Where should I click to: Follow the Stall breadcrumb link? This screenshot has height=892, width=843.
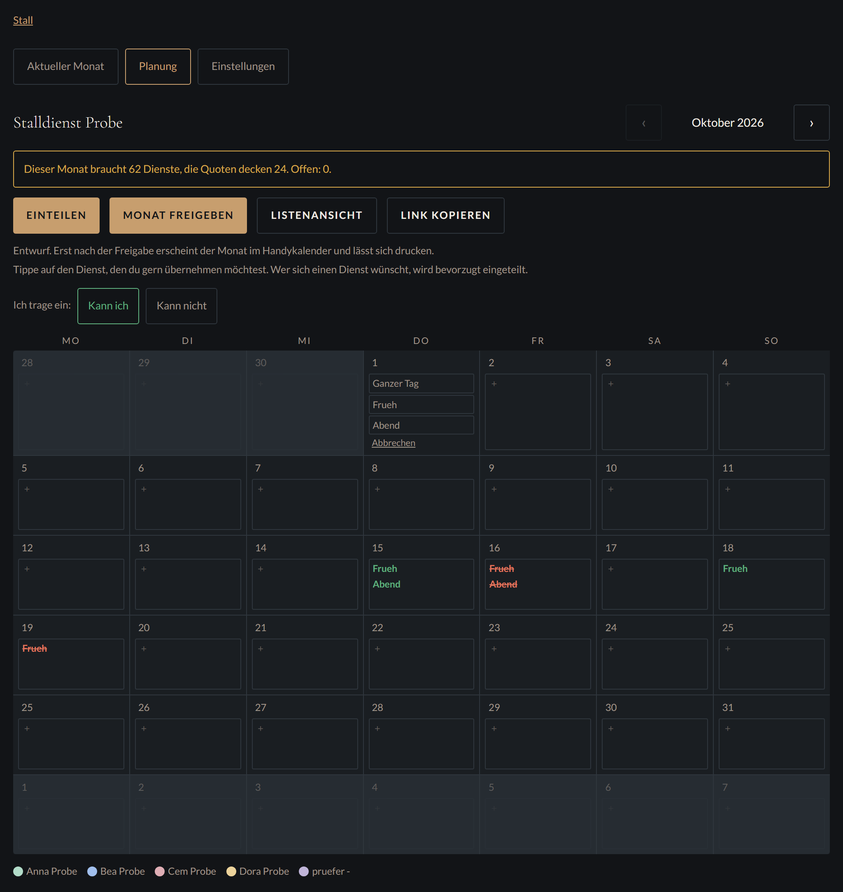pyautogui.click(x=23, y=20)
